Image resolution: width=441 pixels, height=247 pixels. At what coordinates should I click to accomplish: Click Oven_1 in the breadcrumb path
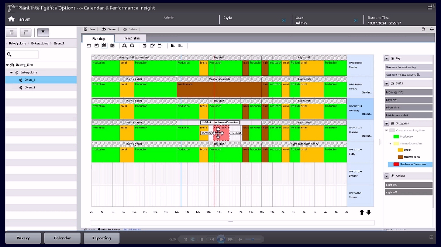tap(59, 43)
